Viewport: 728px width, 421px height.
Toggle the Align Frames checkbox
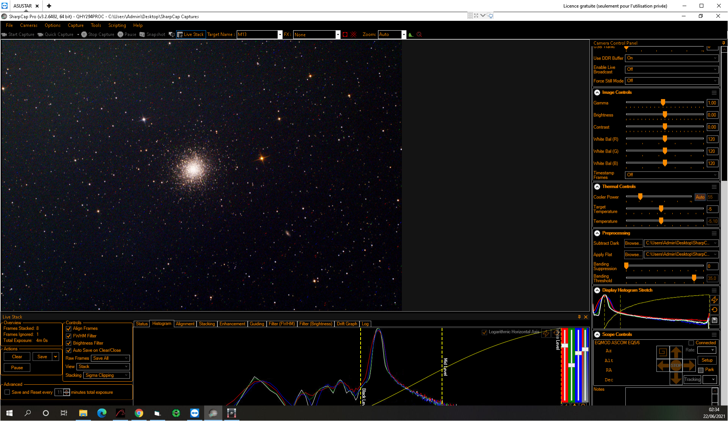[69, 329]
